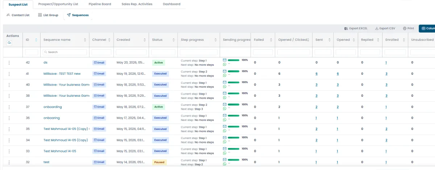Click the email progress bar in row 38
Viewport: 435px width, 170px height.
[x=234, y=93]
